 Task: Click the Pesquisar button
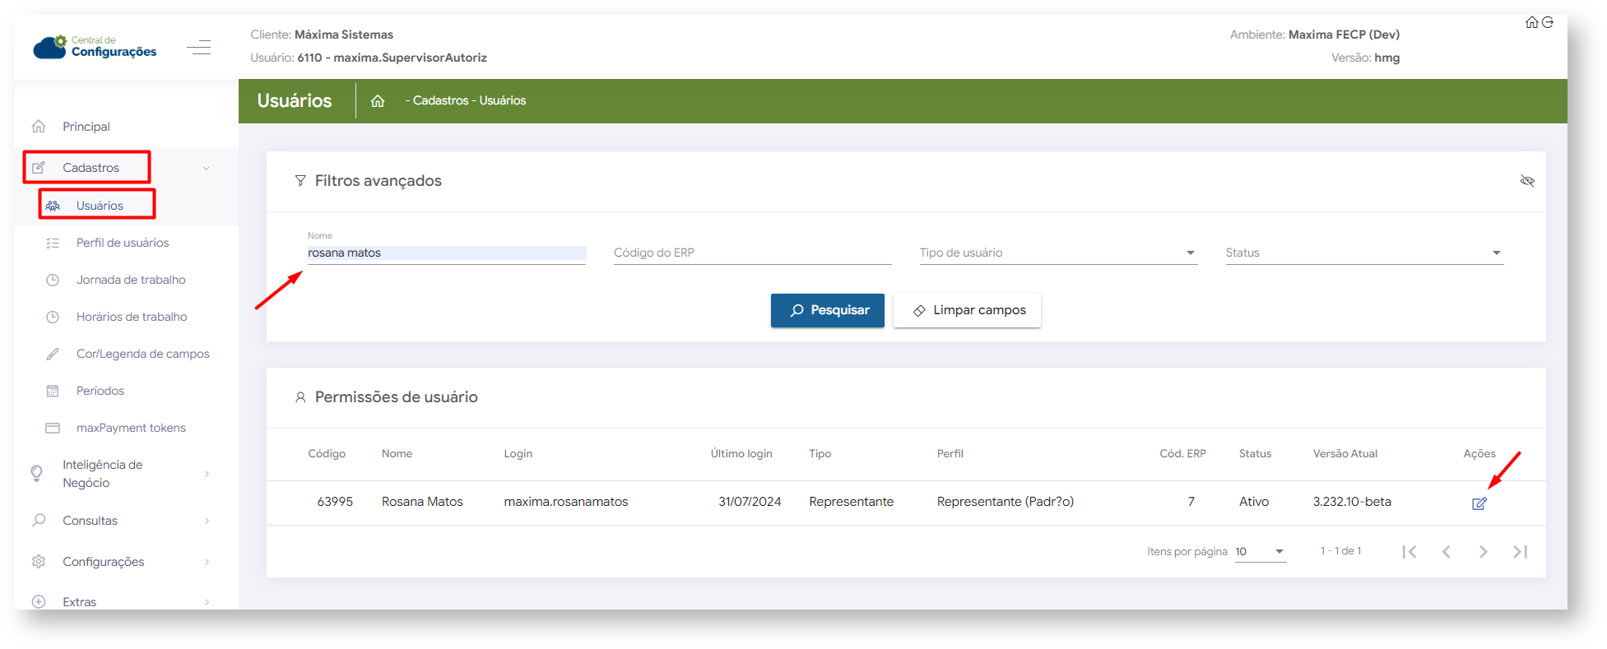coord(827,310)
